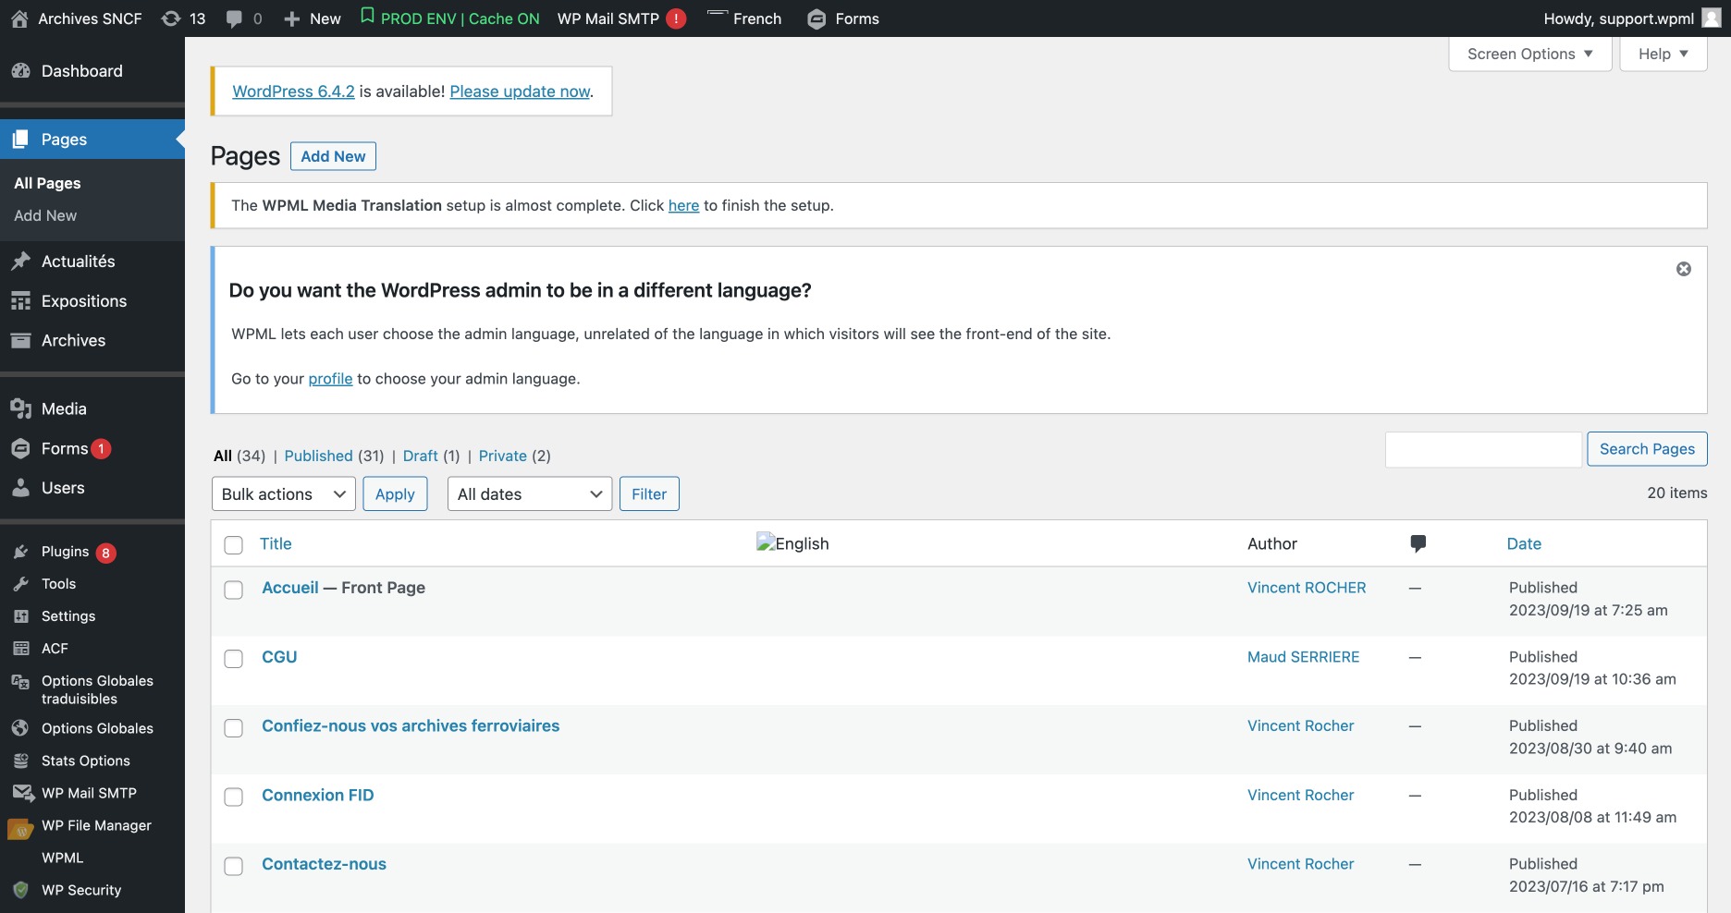Open author Maud SERRIERE link
The image size is (1731, 913).
click(1303, 657)
